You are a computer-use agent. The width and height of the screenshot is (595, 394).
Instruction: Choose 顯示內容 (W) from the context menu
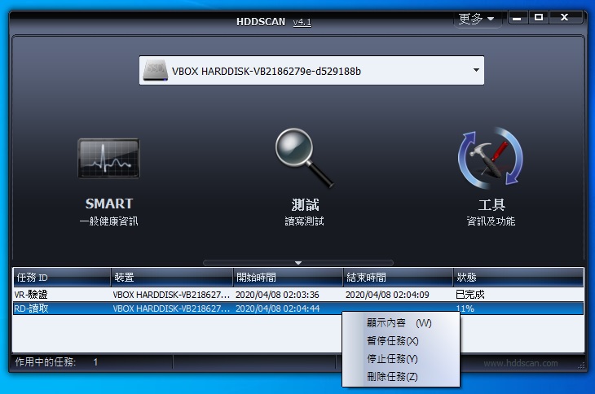pos(399,323)
